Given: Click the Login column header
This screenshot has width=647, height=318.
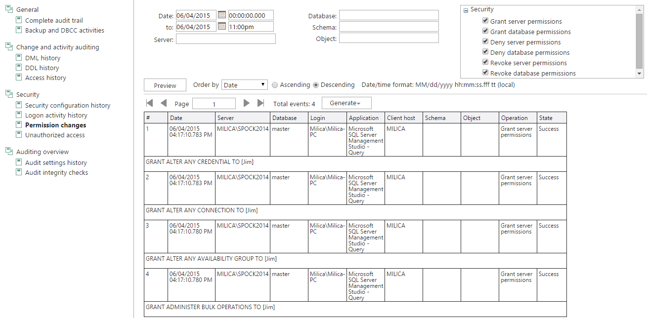Looking at the screenshot, I should pos(328,118).
